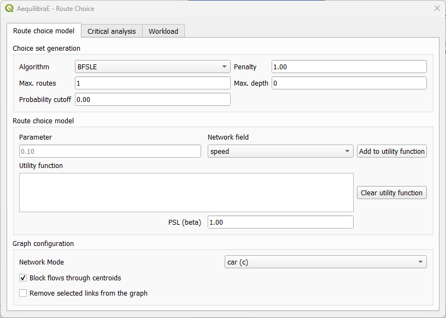Click inside the Utility function text area
Viewport: 446px width, 318px height.
coord(186,192)
